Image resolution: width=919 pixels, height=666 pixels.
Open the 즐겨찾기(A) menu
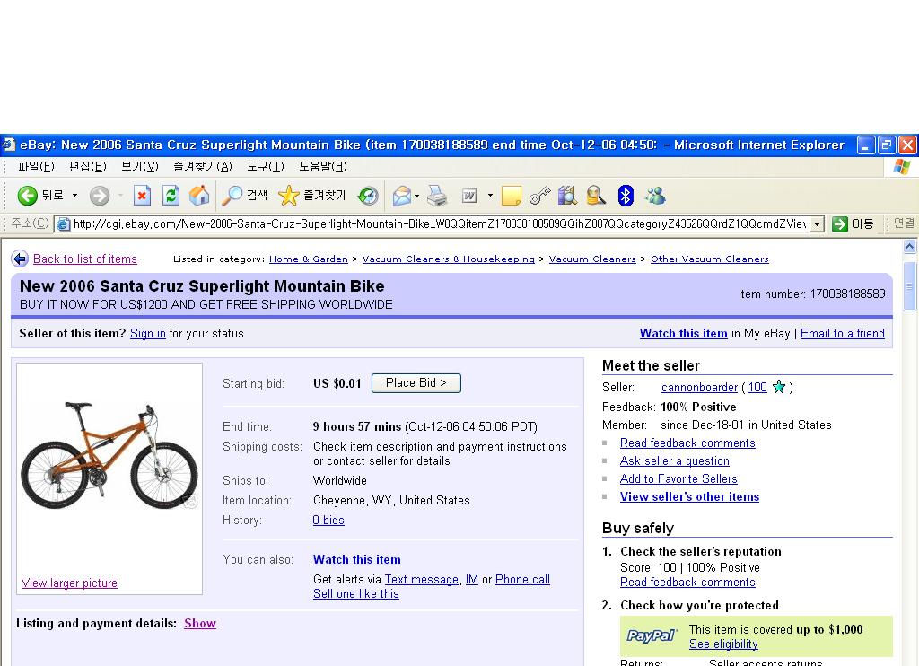pyautogui.click(x=203, y=167)
